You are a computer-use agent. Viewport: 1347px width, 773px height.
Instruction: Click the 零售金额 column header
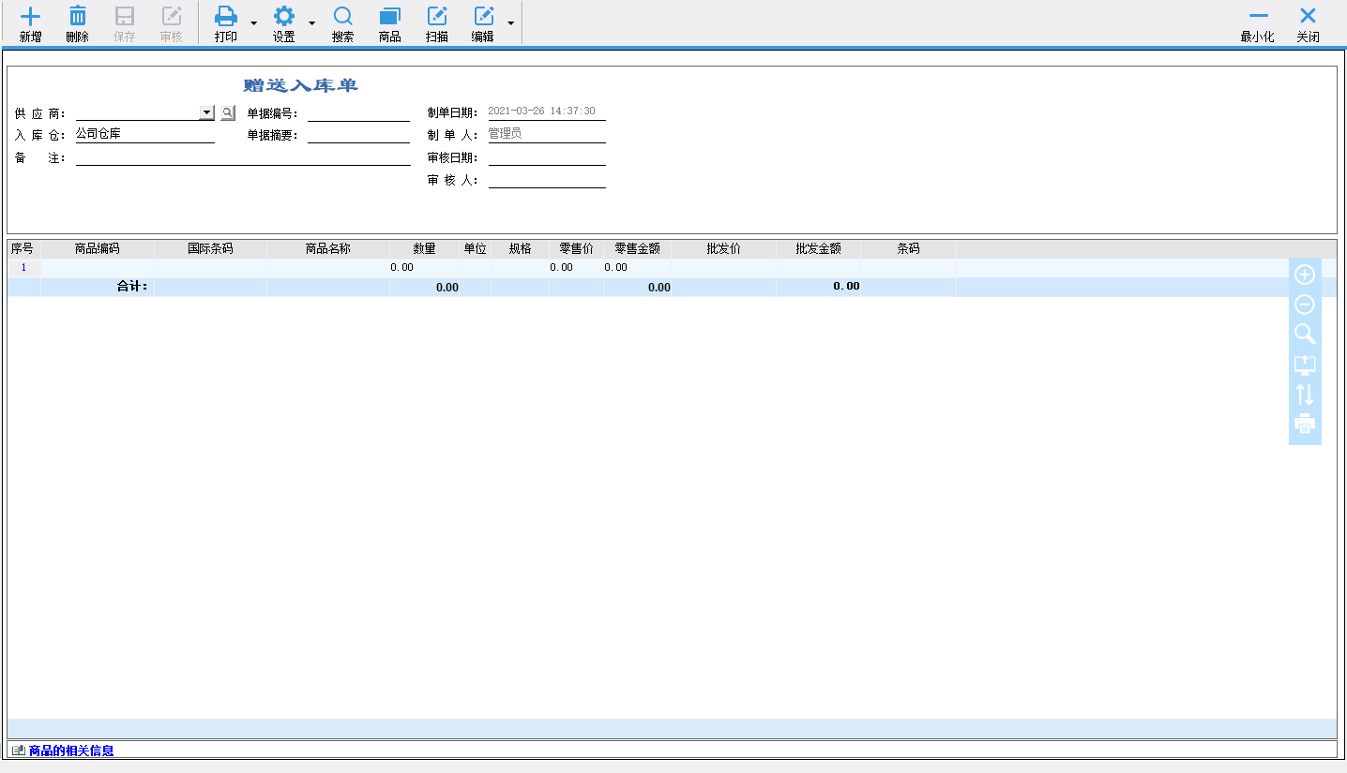point(638,249)
